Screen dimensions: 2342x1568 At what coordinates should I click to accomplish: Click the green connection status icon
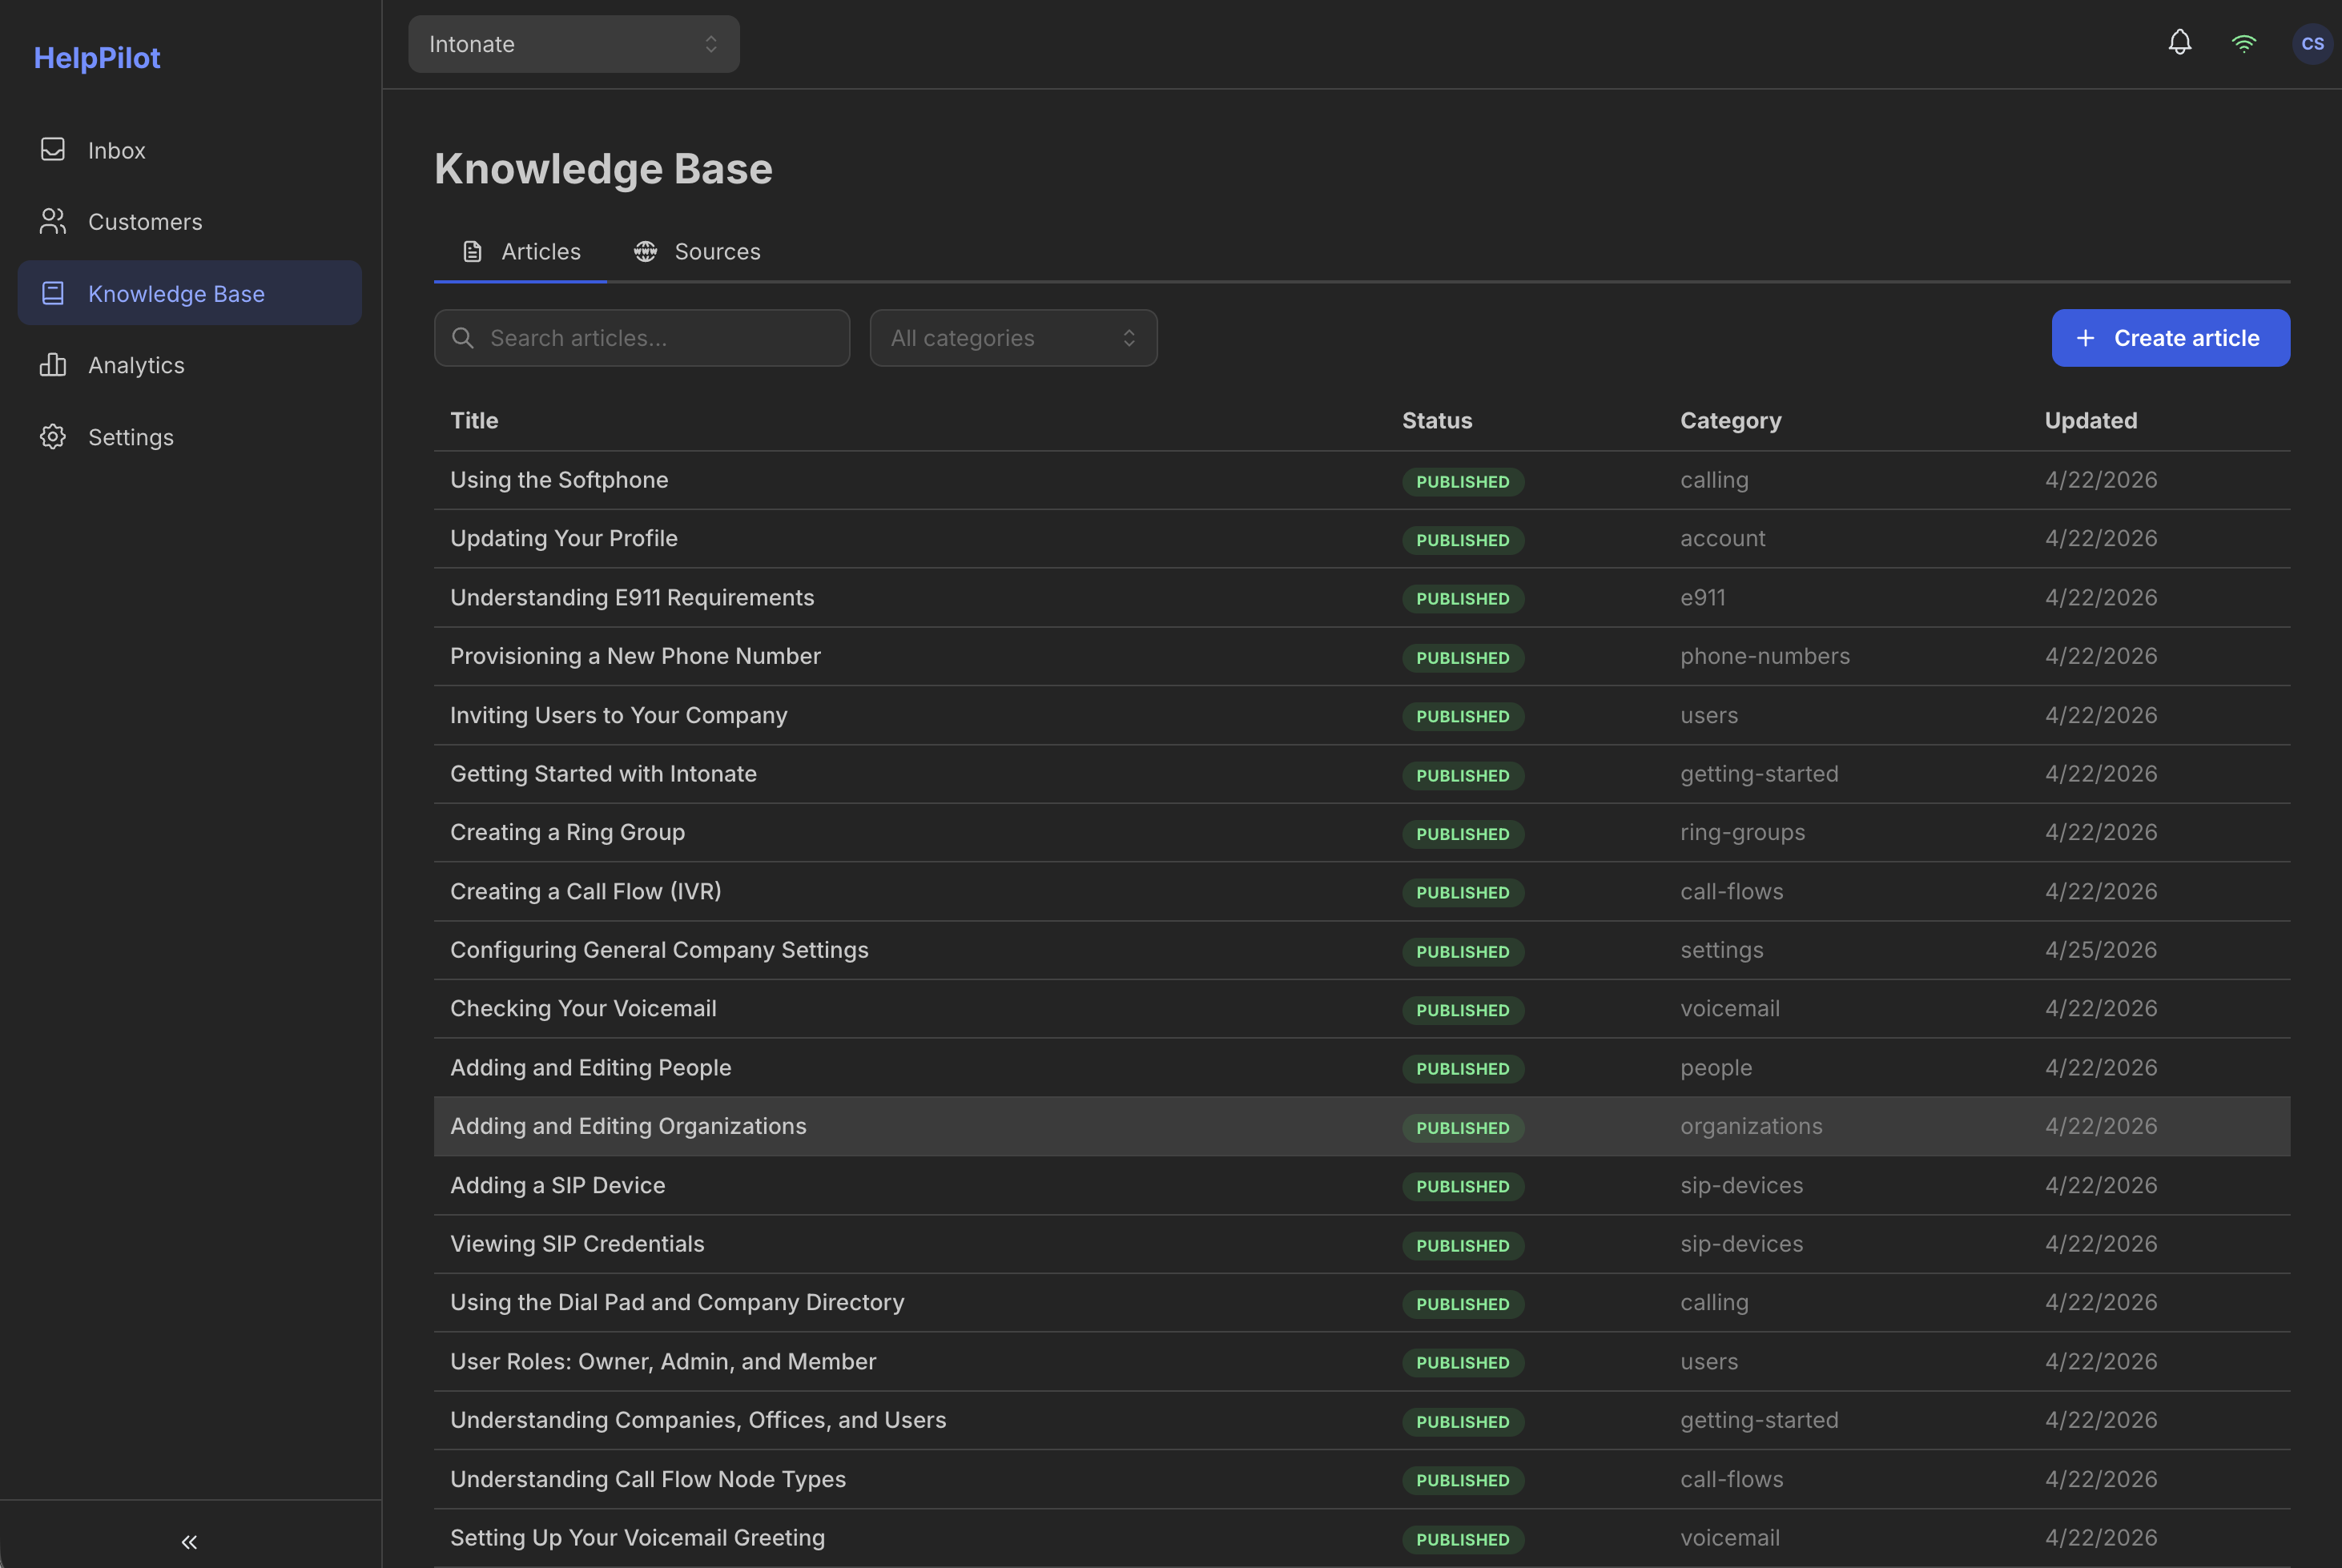point(2244,43)
